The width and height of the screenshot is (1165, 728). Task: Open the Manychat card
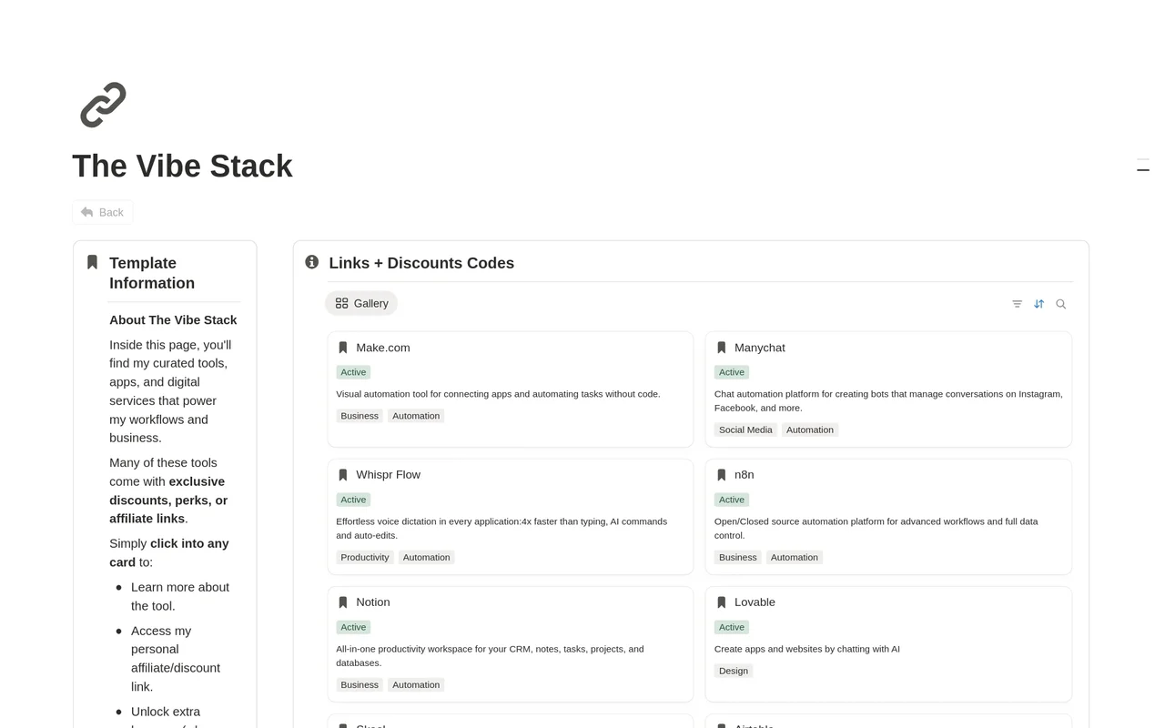tap(888, 389)
